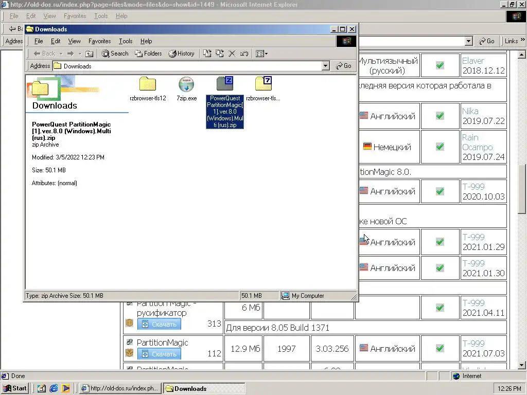Viewport: 527px width, 395px height.
Task: Open Favorites menu in Internet Explorer
Action: click(x=75, y=16)
